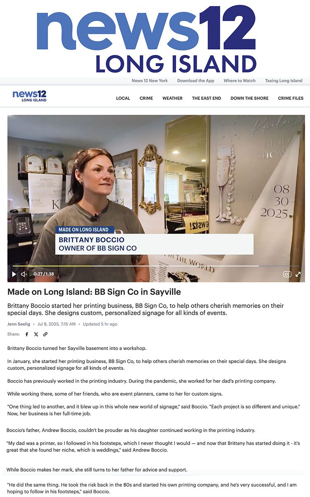The width and height of the screenshot is (310, 497).
Task: Expand the video to fullscreen
Action: 298,274
